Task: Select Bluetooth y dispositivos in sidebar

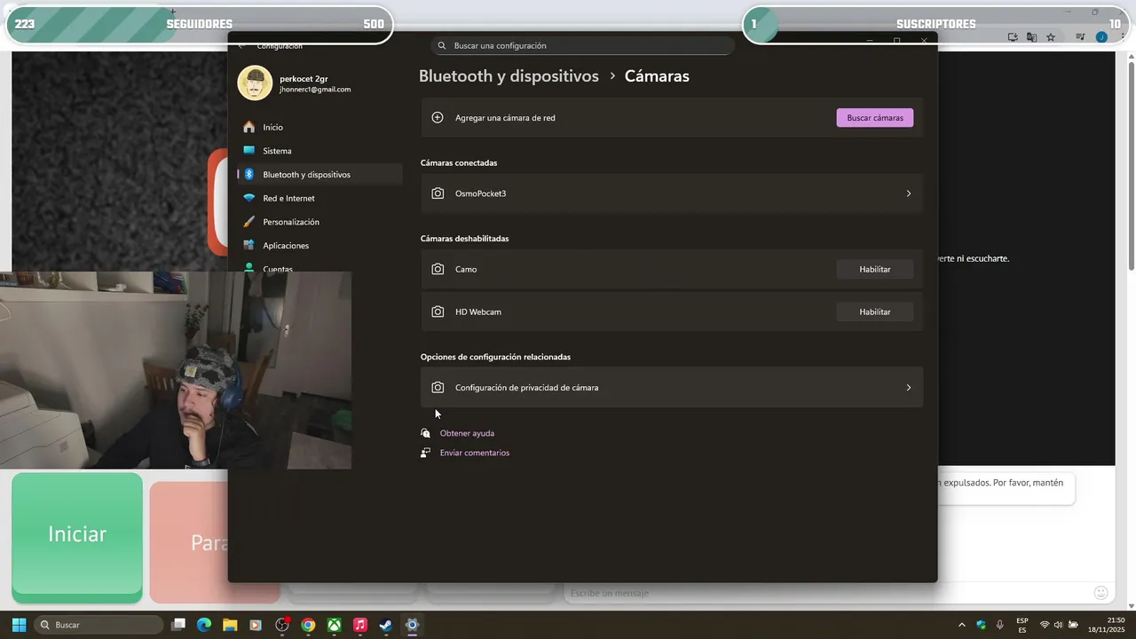Action: [320, 175]
